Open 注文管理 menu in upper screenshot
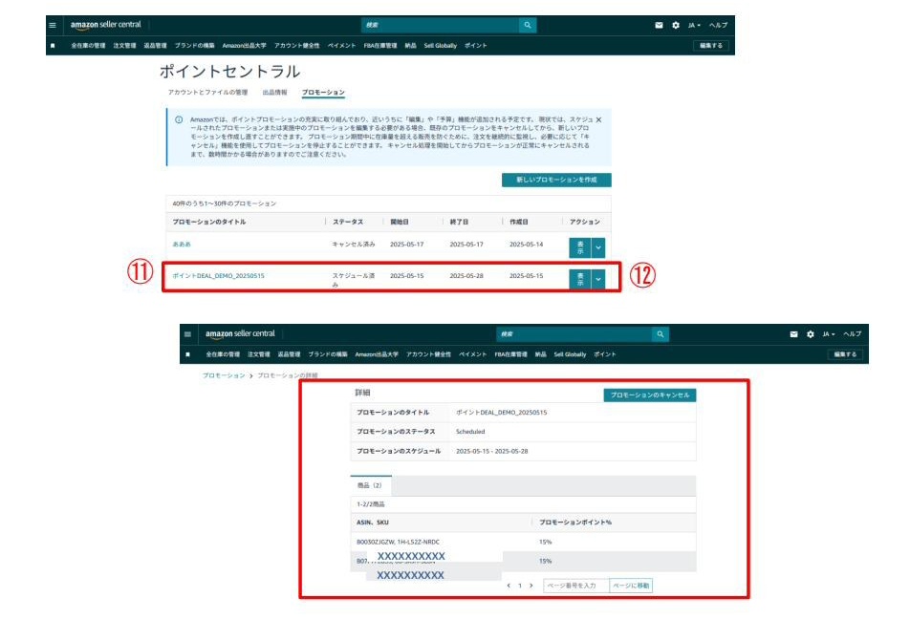The image size is (910, 619). (124, 45)
